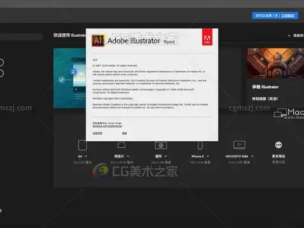Image resolution: width=304 pixels, height=228 pixels.
Task: Expand the A4 preset dropdown chevron
Action: [x=86, y=156]
